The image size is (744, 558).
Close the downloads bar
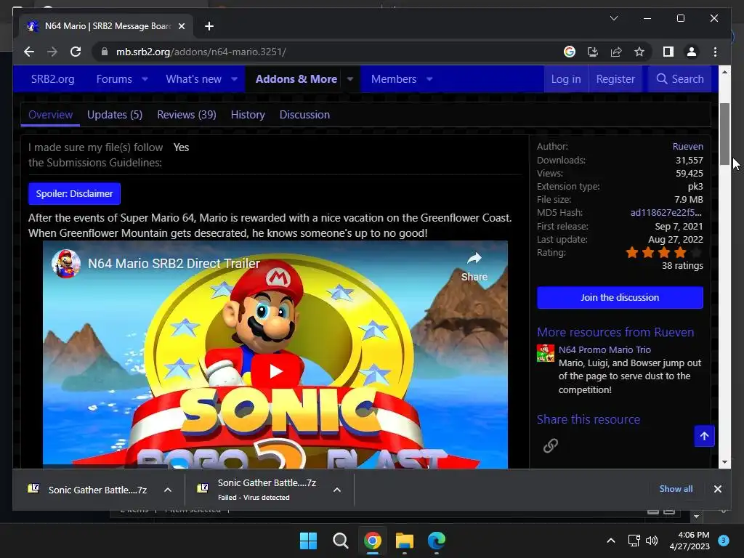tap(717, 489)
